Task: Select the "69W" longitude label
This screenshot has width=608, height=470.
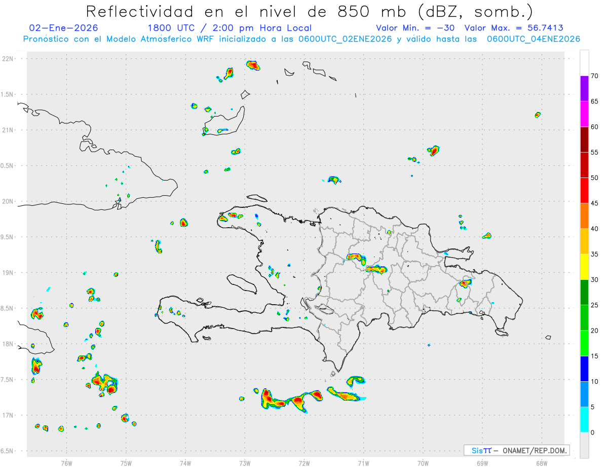Action: pos(482,463)
